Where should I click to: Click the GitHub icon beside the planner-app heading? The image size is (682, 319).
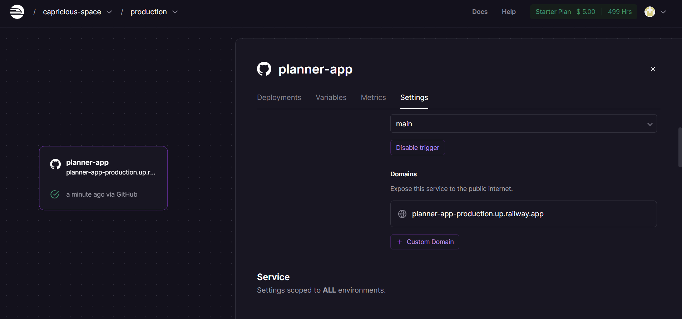pos(264,69)
